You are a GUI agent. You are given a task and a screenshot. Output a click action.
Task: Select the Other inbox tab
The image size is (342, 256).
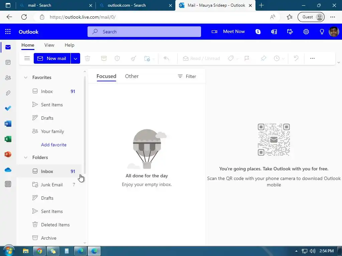click(x=132, y=76)
